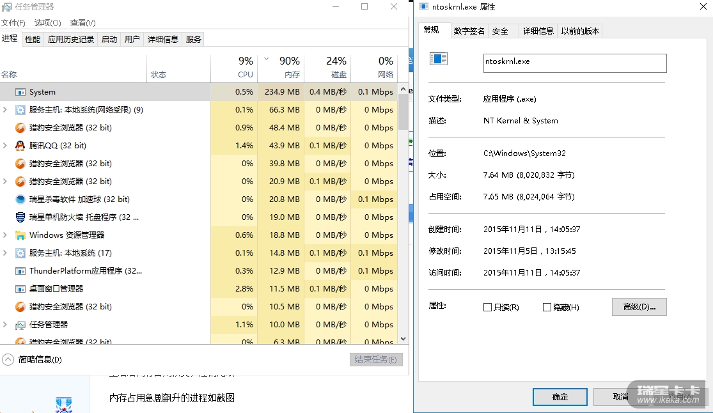
Task: Click the 桌面窗口管理器 icon
Action: click(x=20, y=289)
